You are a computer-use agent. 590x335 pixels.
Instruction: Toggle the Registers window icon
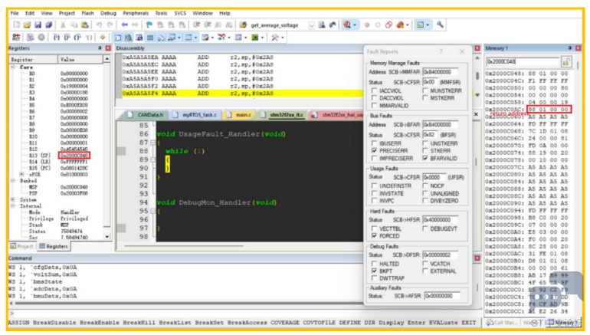tap(150, 38)
